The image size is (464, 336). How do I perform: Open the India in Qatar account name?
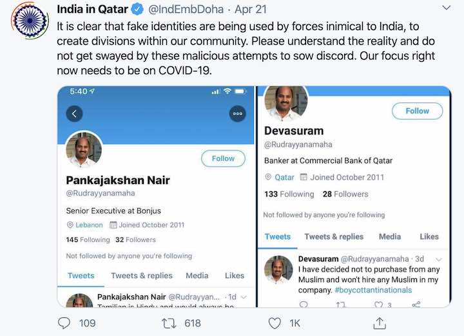point(92,9)
